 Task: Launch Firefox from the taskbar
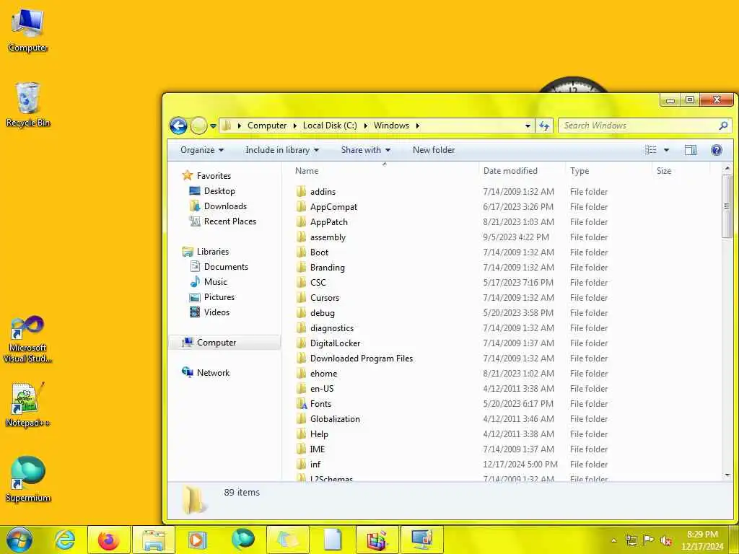click(108, 540)
